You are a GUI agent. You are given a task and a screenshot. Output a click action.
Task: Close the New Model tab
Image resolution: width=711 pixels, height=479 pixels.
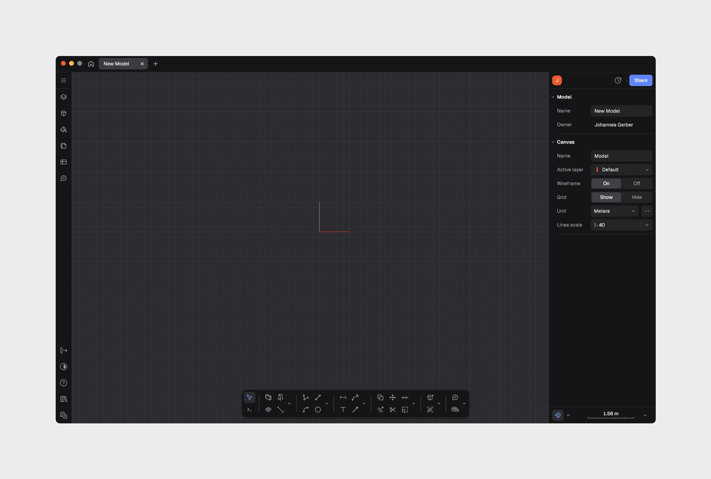142,64
